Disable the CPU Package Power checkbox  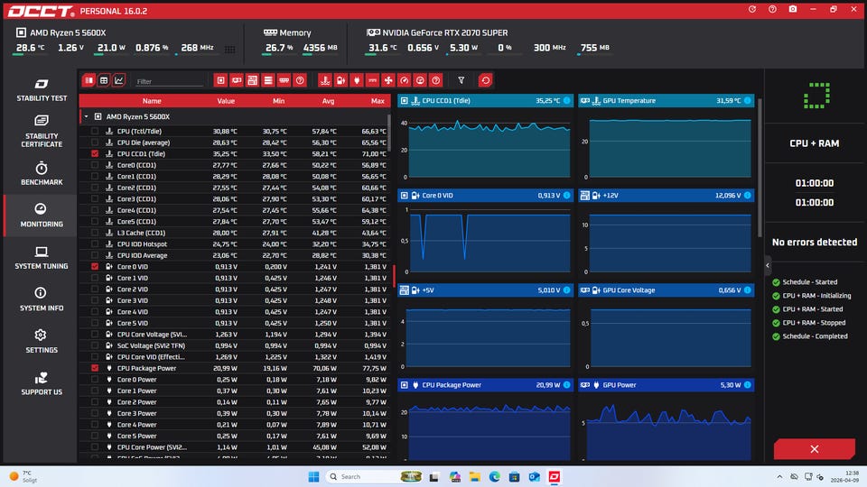[x=95, y=368]
